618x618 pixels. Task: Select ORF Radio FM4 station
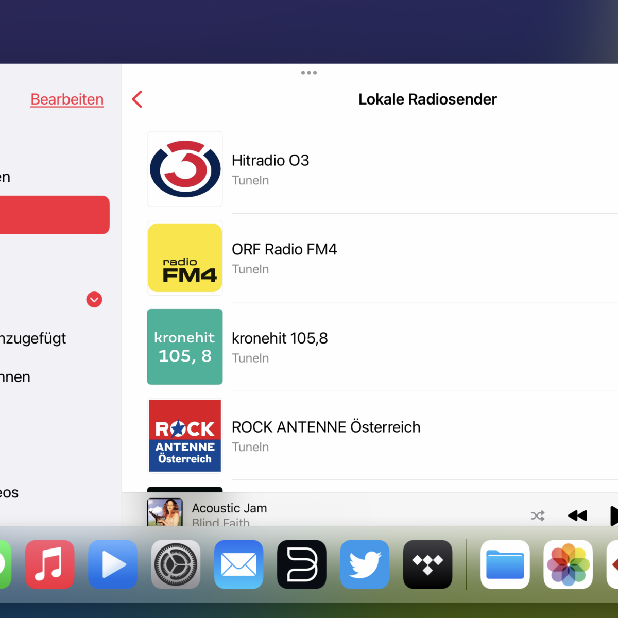(x=284, y=250)
